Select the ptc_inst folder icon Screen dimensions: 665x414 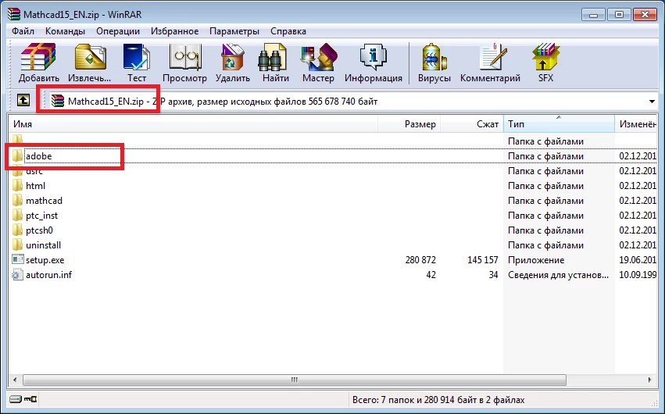click(x=17, y=215)
